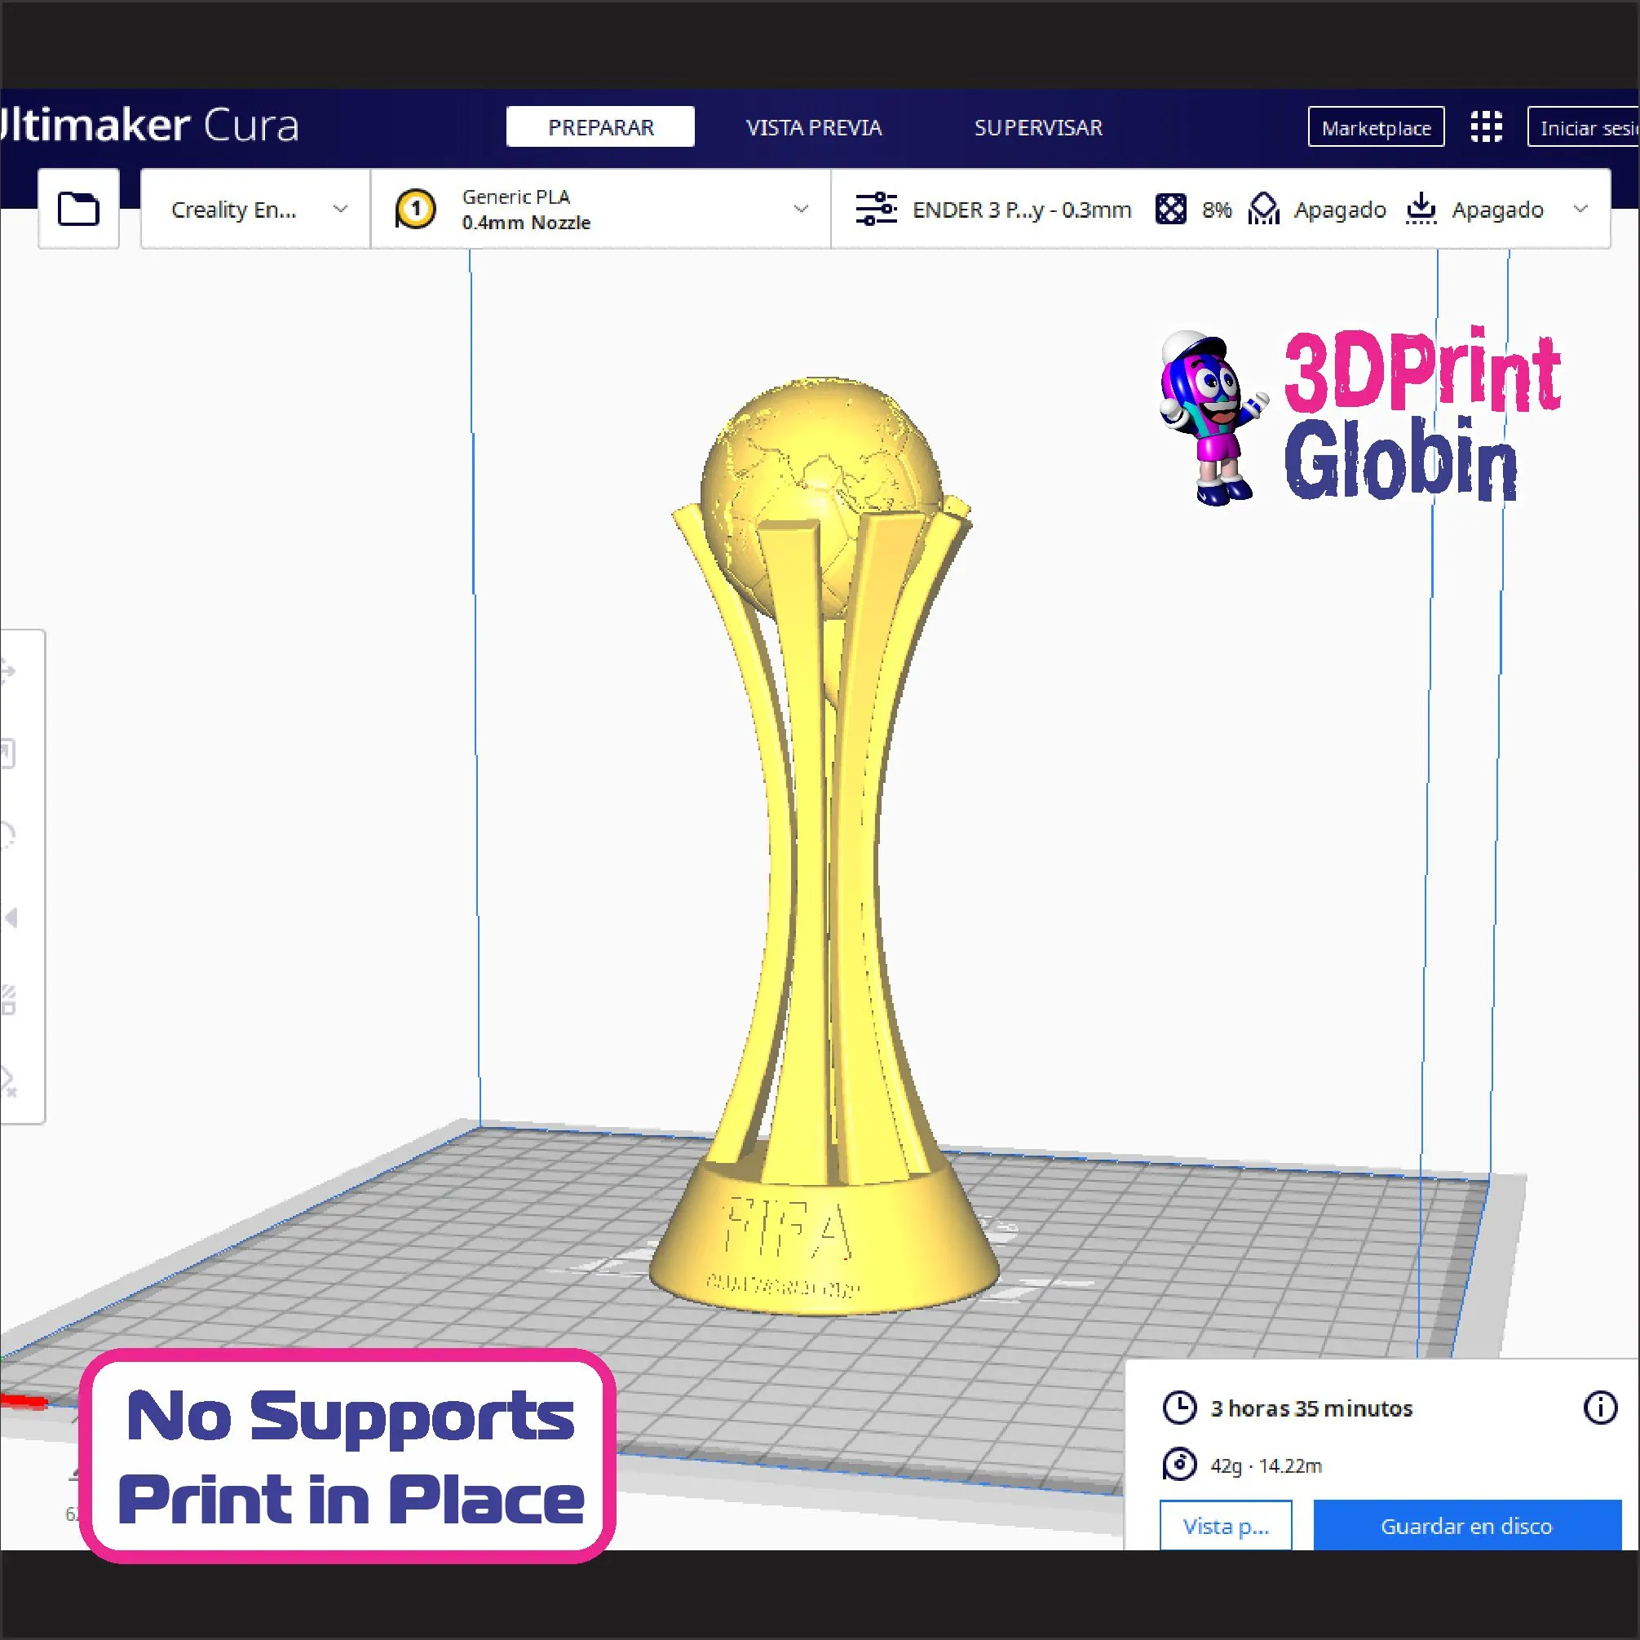Click the print time clock icon
Screen dimensions: 1640x1640
point(1179,1408)
